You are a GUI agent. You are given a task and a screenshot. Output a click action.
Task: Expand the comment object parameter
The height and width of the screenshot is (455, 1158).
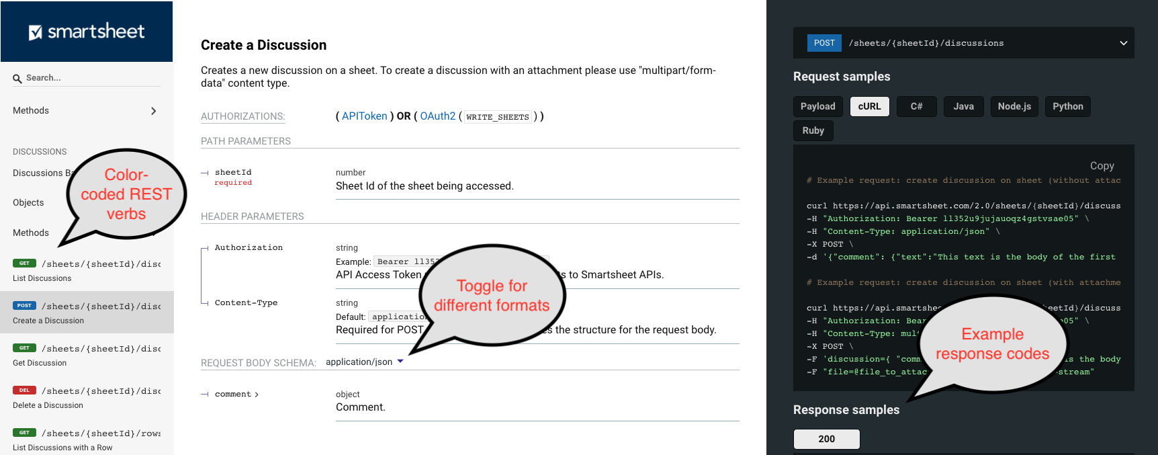tap(236, 395)
